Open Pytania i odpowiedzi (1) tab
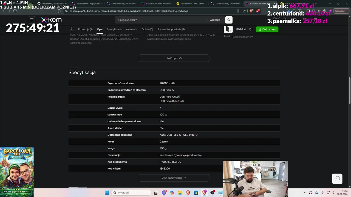 tap(171, 29)
